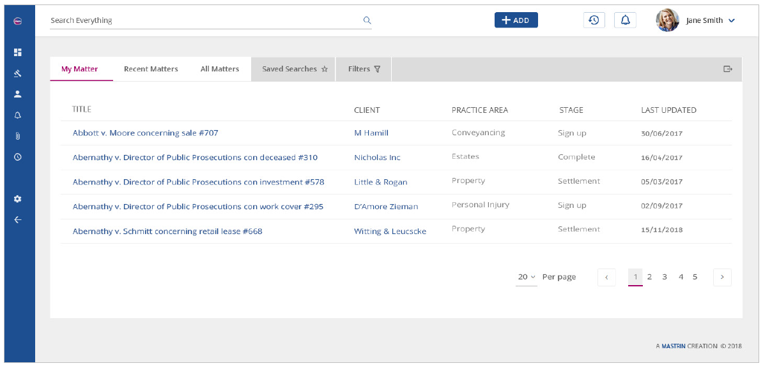This screenshot has width=763, height=368.
Task: Open Abbott v. Moore concerning sale #707
Action: [145, 133]
